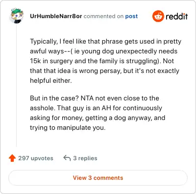
Task: Click the line starting "awful ways--"
Action: point(103,51)
